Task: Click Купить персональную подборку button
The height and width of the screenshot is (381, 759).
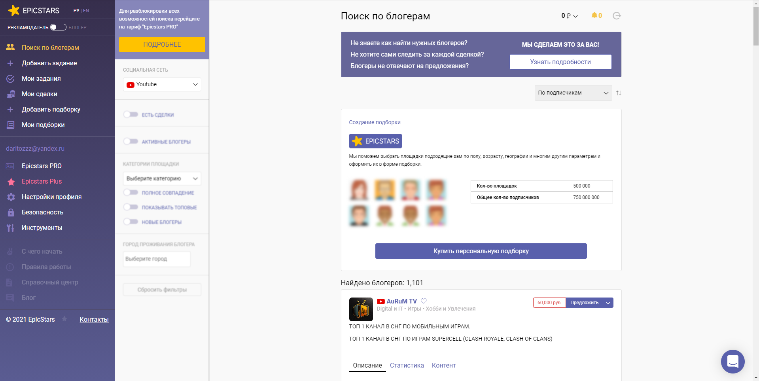Action: coord(481,251)
